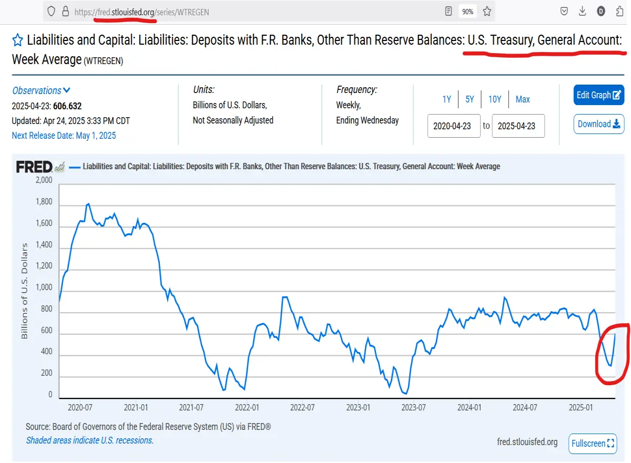Click the FRED logo in the chart
631x463 pixels.
click(x=40, y=167)
